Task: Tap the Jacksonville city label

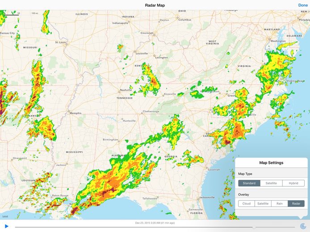Action: [x=207, y=197]
